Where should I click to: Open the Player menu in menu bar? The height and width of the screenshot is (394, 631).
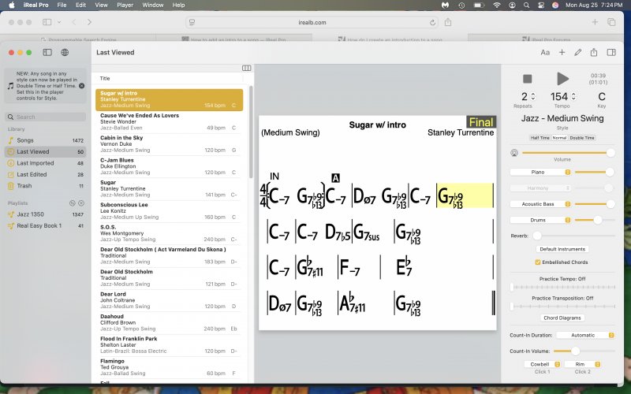tap(125, 5)
